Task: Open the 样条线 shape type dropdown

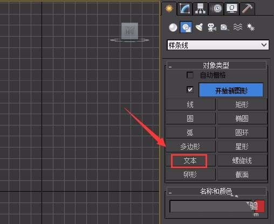Action: (218, 45)
